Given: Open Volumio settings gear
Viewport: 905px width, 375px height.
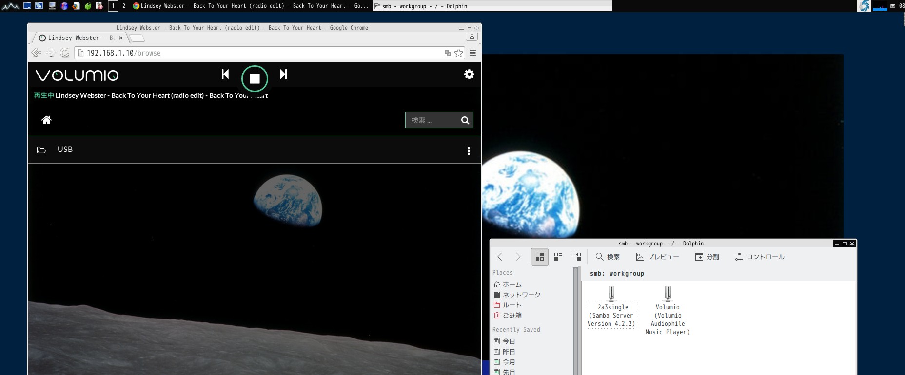Looking at the screenshot, I should click(x=469, y=74).
